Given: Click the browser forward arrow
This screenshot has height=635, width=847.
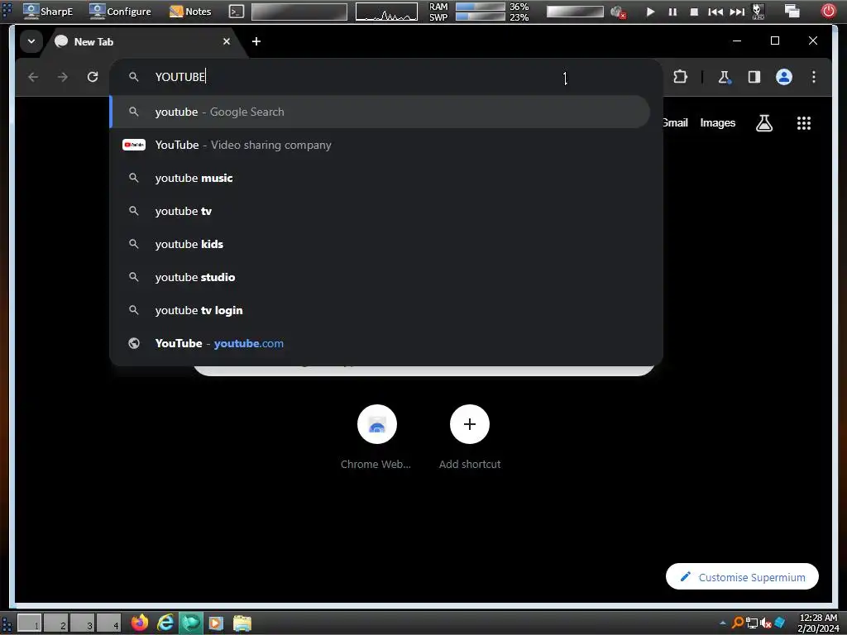Looking at the screenshot, I should pos(63,77).
